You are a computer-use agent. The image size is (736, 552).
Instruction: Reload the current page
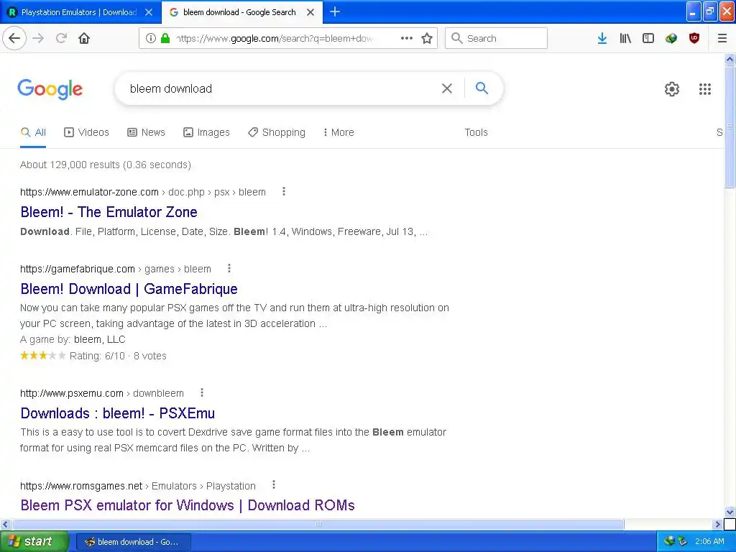pos(61,38)
